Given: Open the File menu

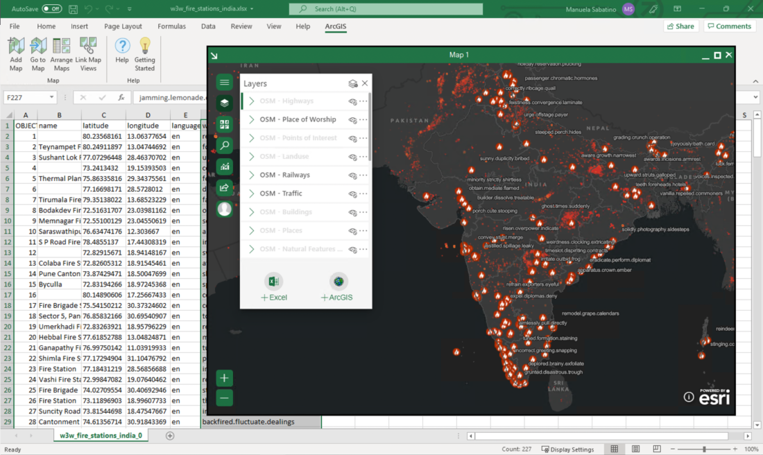Looking at the screenshot, I should point(15,26).
